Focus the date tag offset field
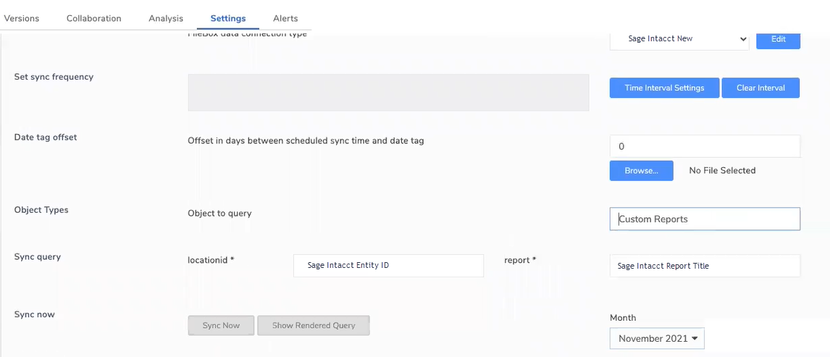The width and height of the screenshot is (830, 357). click(x=705, y=146)
